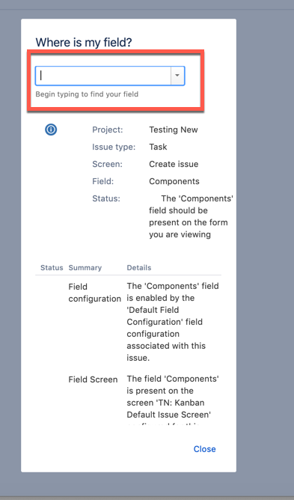Click the Status column header
Viewport: 294px width, 500px height.
[52, 267]
